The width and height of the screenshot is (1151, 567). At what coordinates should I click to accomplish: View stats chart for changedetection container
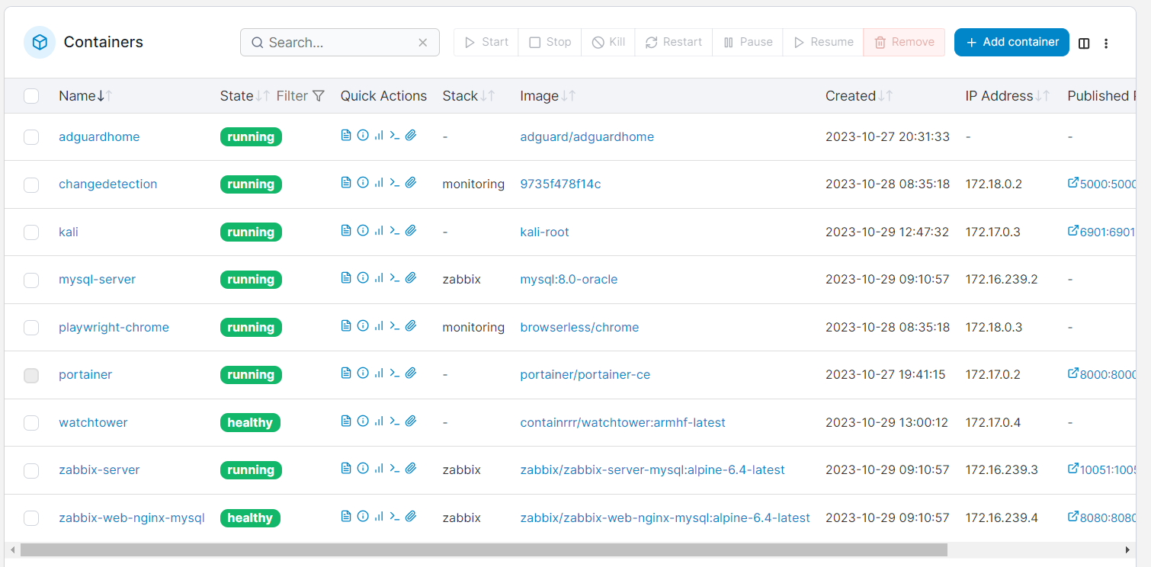click(x=379, y=182)
